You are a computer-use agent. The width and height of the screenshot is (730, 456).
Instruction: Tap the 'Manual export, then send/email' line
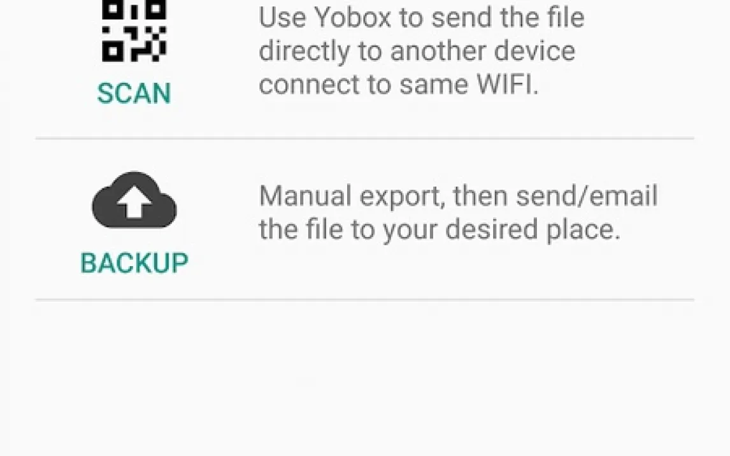[458, 196]
